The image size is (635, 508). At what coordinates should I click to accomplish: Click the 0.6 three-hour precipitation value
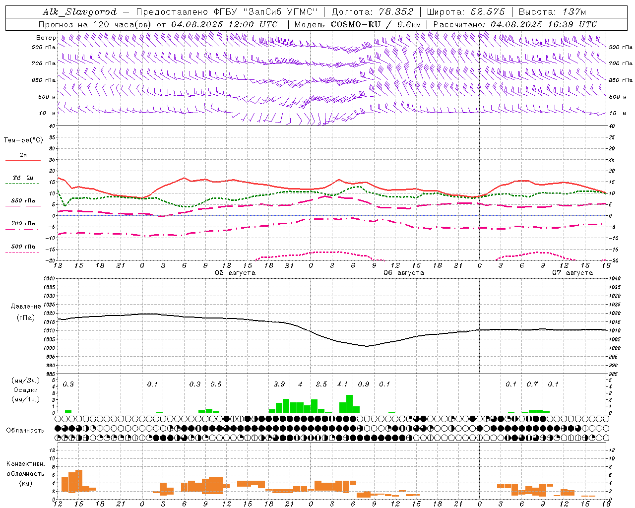pos(216,384)
